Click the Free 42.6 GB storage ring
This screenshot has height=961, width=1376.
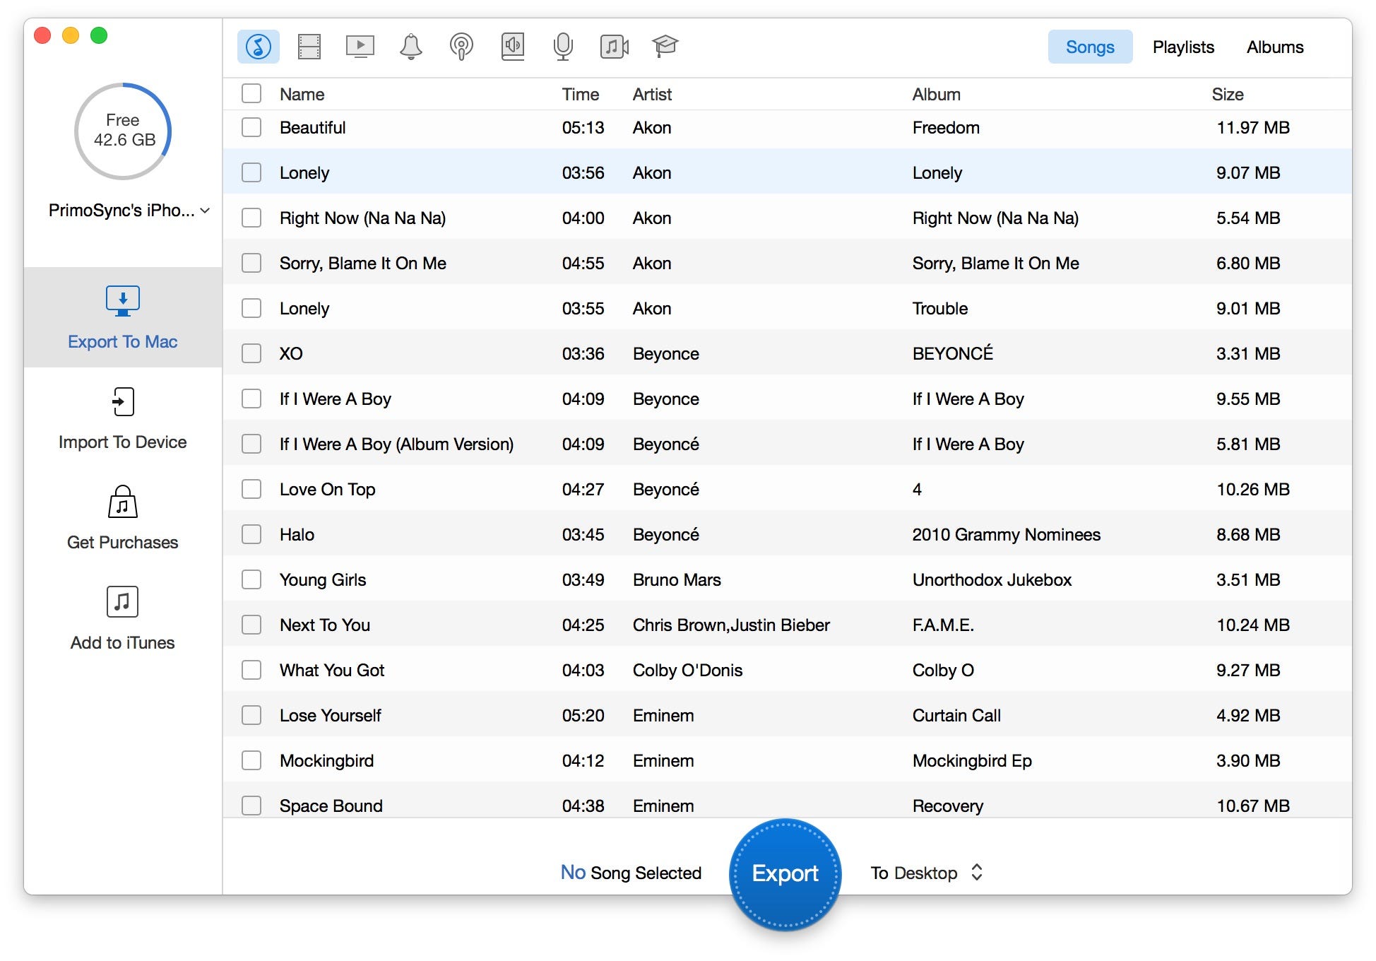[x=123, y=131]
